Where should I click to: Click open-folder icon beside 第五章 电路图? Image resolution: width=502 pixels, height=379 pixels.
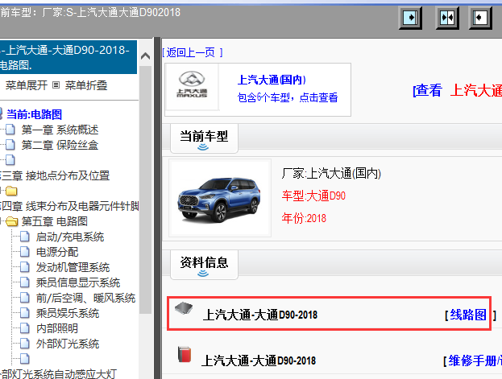[x=11, y=221]
